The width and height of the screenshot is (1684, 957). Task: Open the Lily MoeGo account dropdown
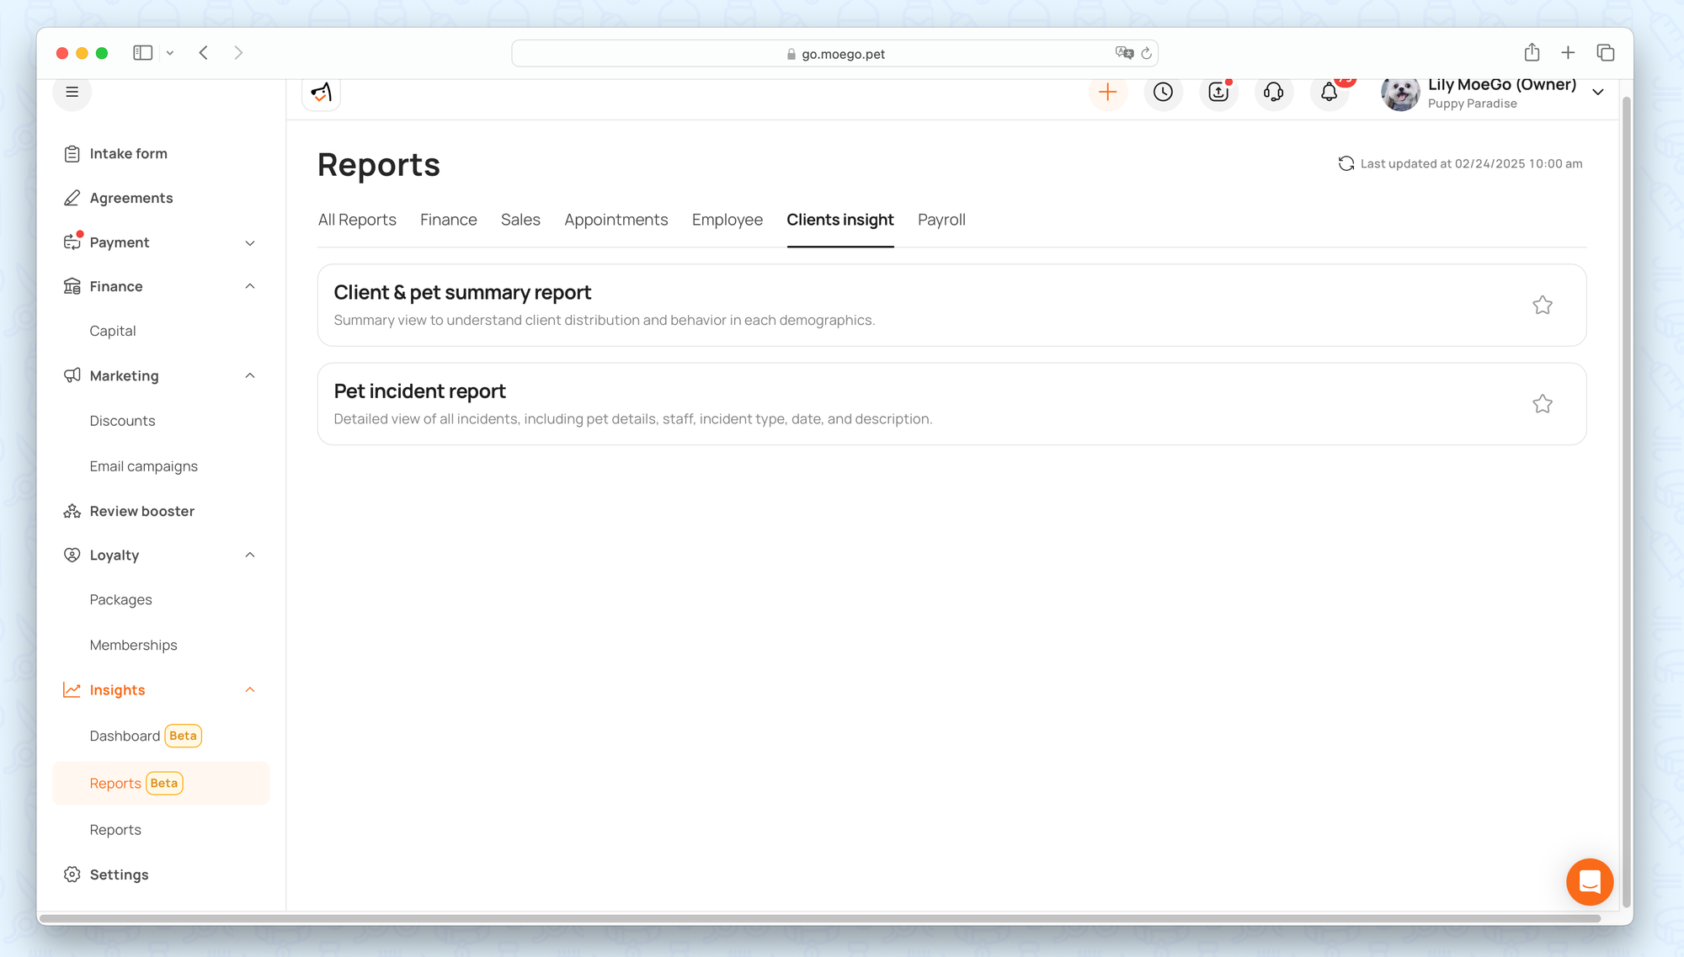click(x=1597, y=92)
